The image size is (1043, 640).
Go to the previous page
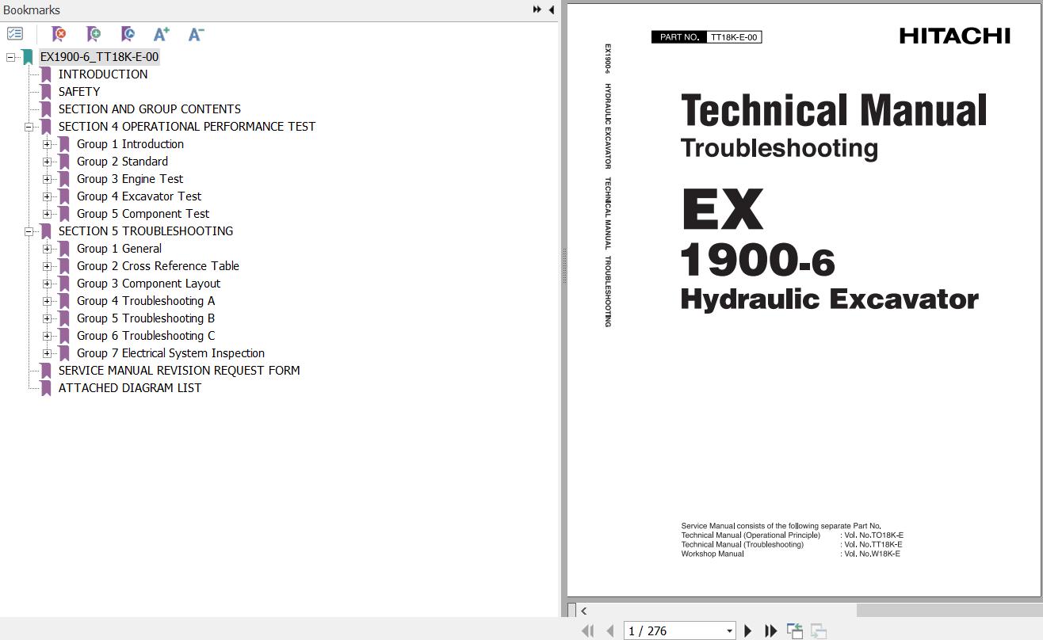pyautogui.click(x=609, y=630)
